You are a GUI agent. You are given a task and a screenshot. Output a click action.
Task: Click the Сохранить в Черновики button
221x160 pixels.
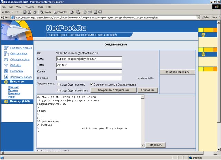tap(114, 90)
